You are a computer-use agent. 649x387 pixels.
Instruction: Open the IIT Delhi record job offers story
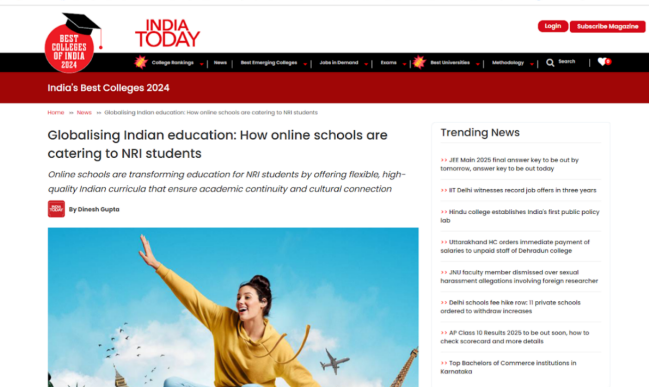coord(522,190)
